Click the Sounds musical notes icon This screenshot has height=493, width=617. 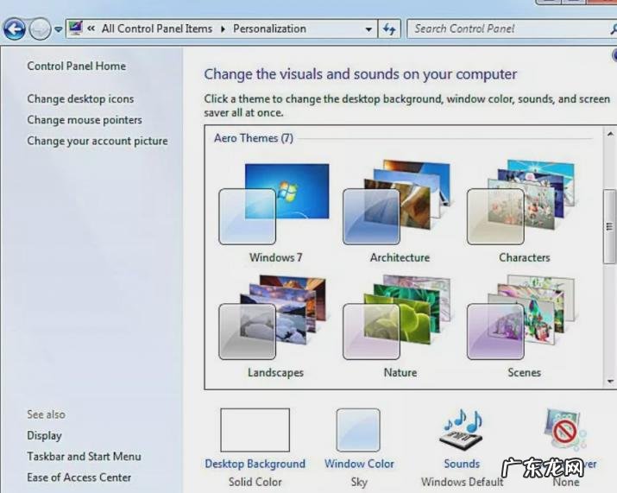[462, 430]
